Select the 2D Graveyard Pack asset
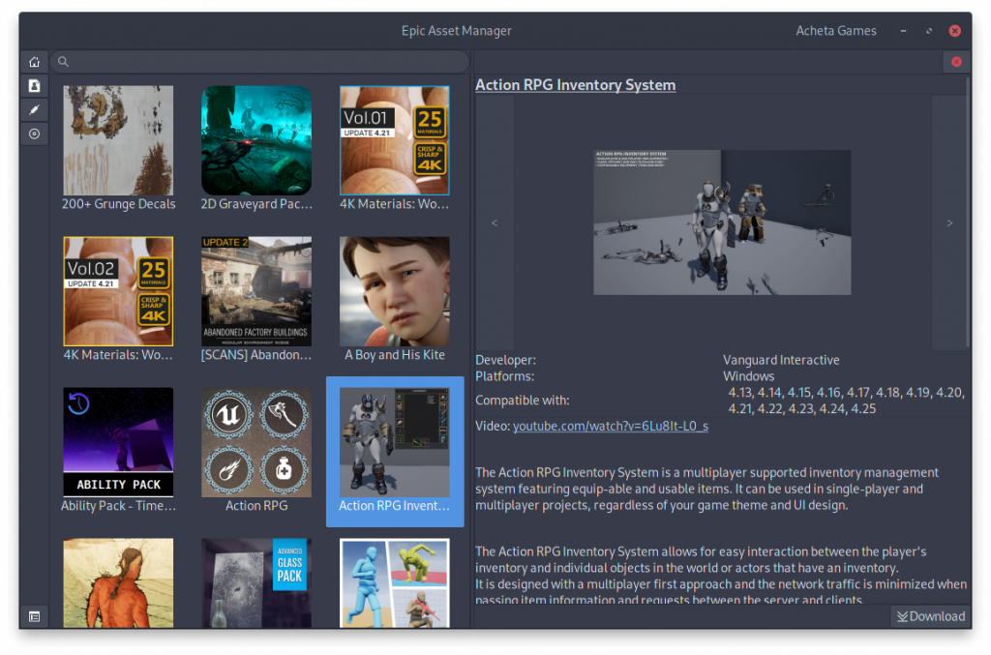This screenshot has height=655, width=991. point(256,149)
